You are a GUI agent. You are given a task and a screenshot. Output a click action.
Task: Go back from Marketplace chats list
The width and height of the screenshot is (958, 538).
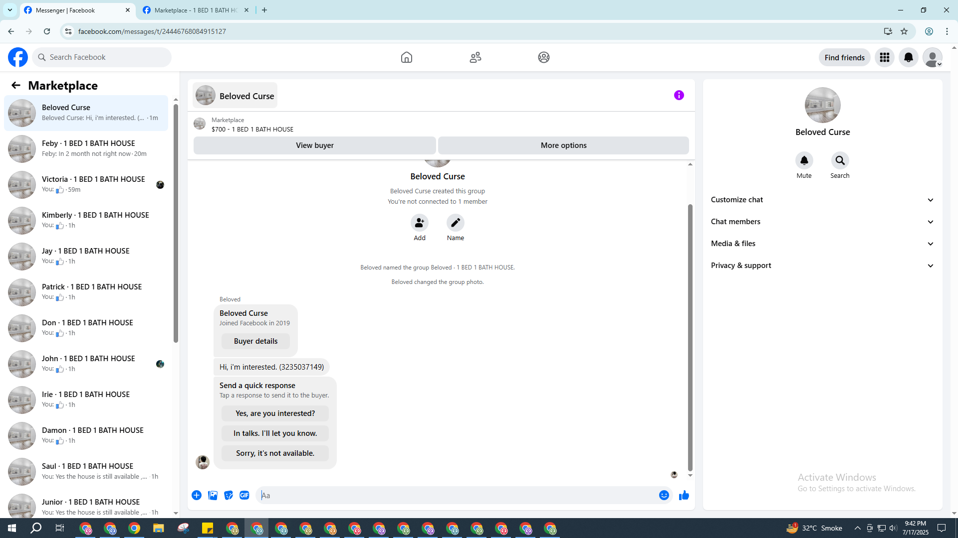tap(16, 85)
